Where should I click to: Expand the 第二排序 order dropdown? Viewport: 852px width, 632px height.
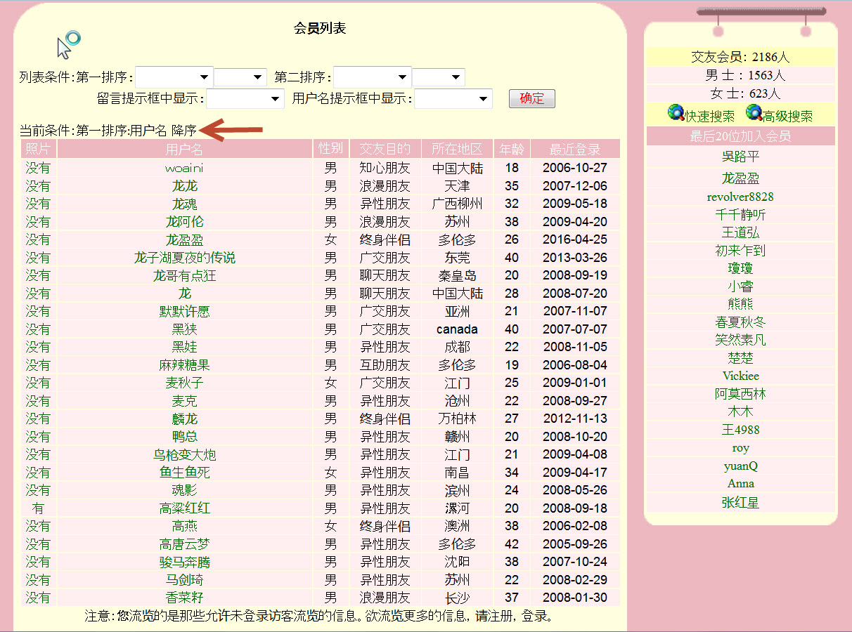[439, 77]
